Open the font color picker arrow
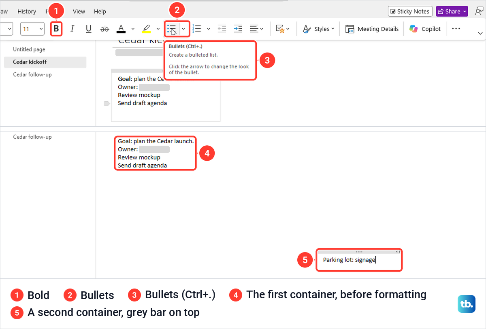 coord(133,29)
